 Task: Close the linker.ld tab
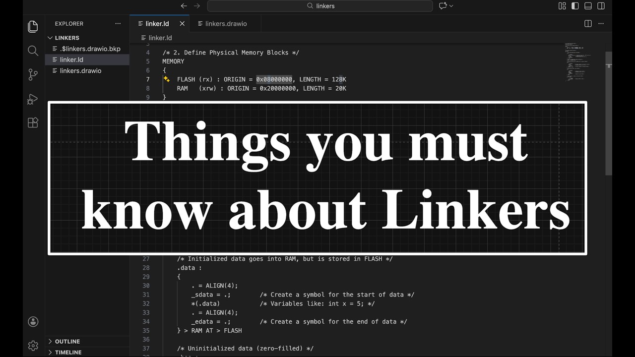click(x=182, y=23)
